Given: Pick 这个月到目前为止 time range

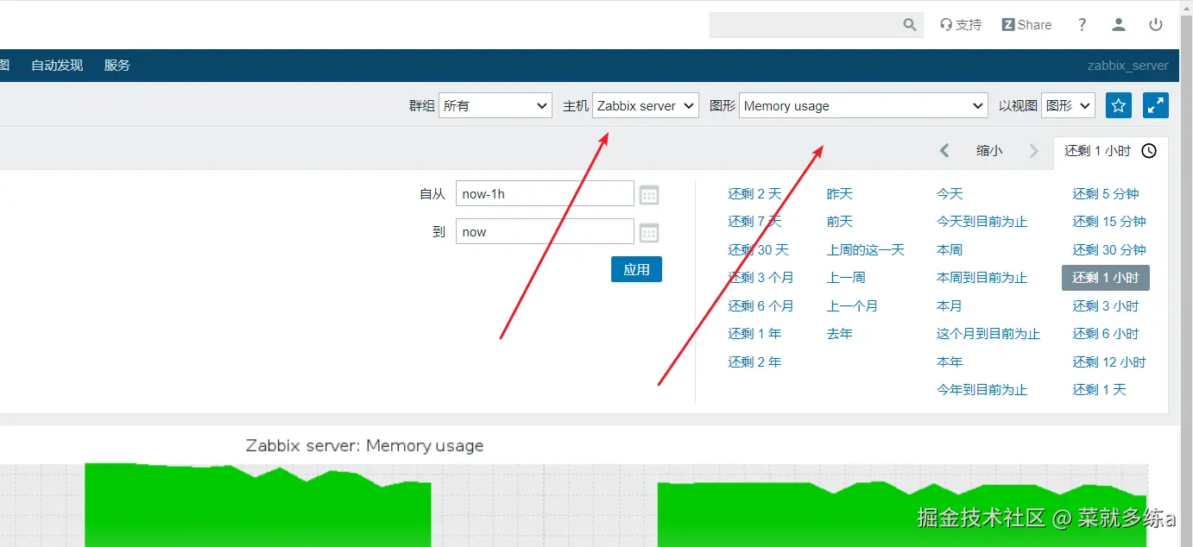Looking at the screenshot, I should (988, 334).
